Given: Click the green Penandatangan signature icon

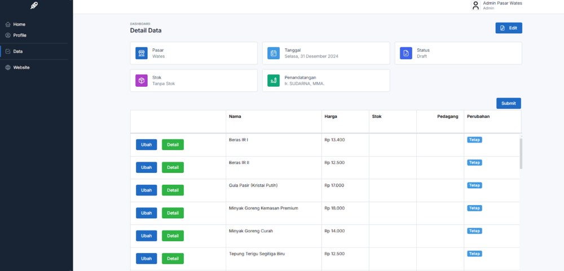Looking at the screenshot, I should point(274,81).
